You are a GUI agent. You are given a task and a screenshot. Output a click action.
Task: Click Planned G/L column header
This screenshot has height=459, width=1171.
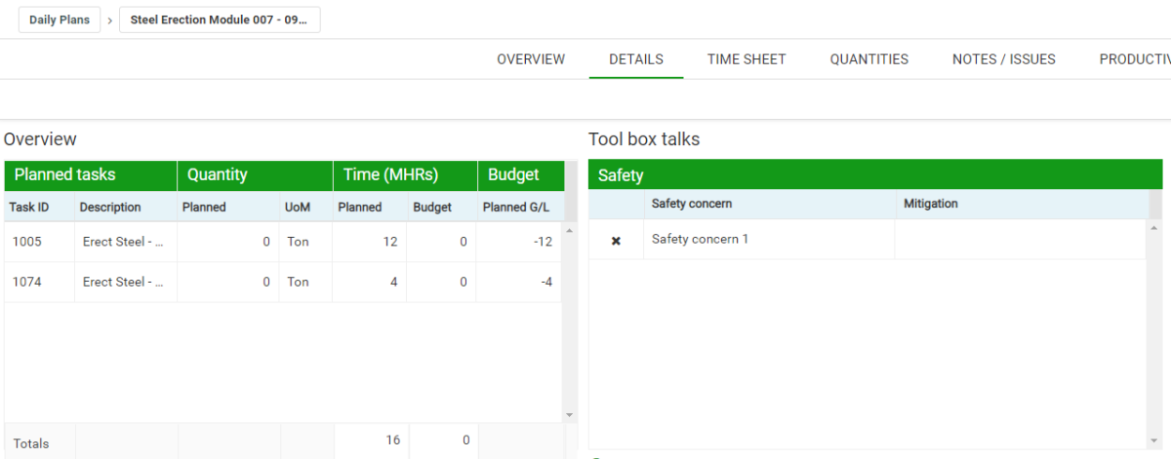(x=516, y=207)
